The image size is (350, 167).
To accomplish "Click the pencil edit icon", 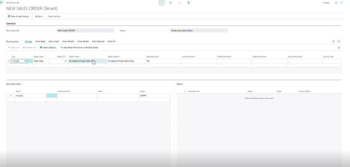I will (162, 3).
